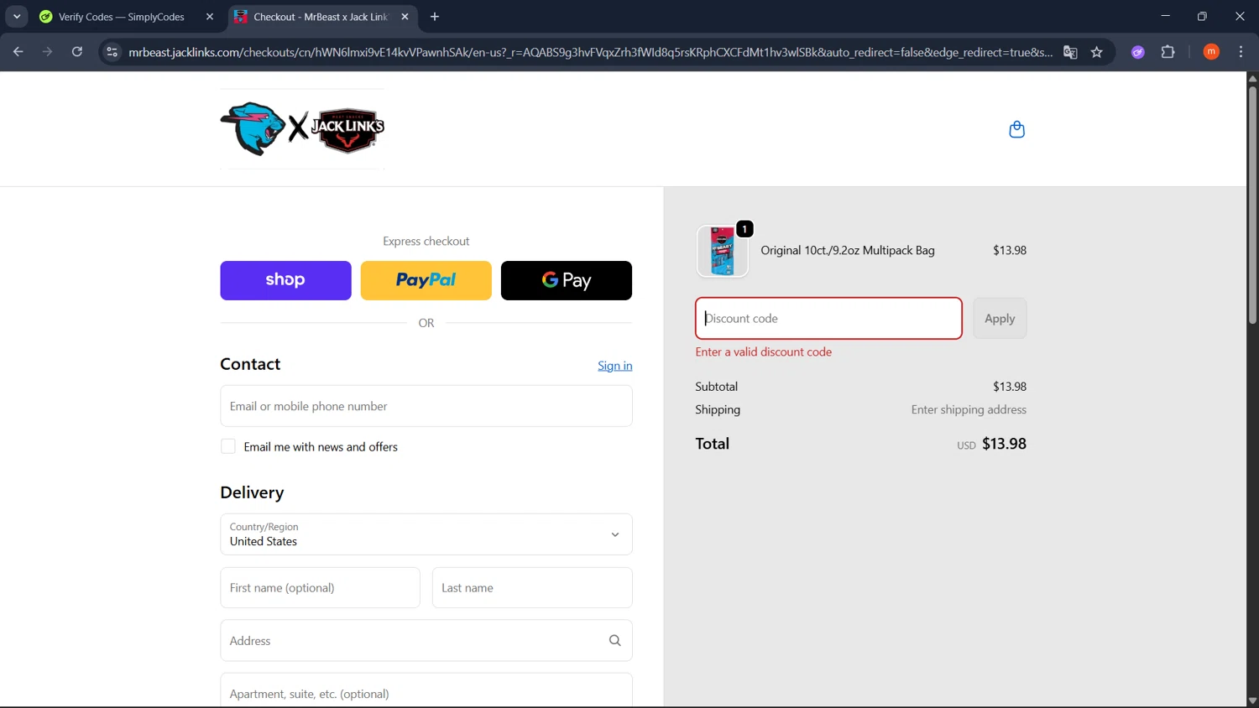Click the Delivery section heading
The width and height of the screenshot is (1259, 708).
pos(252,492)
